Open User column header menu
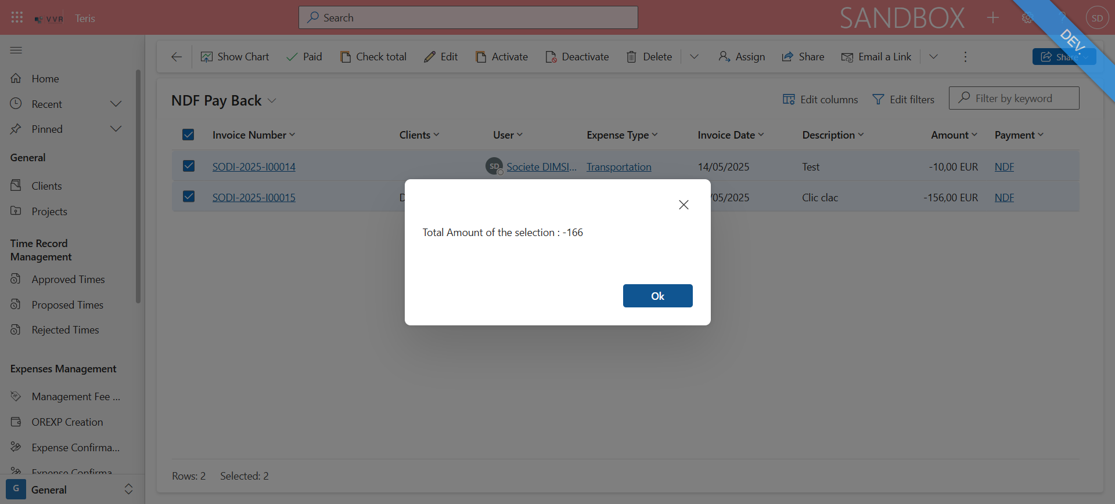 (x=508, y=135)
